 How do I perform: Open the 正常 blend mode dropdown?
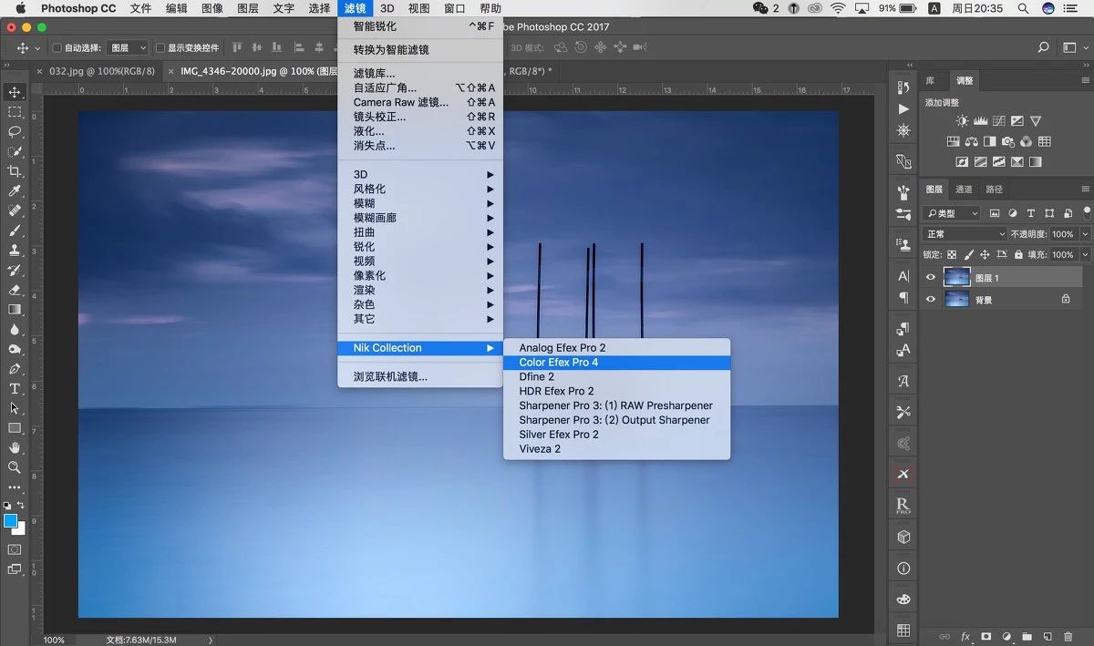[965, 234]
